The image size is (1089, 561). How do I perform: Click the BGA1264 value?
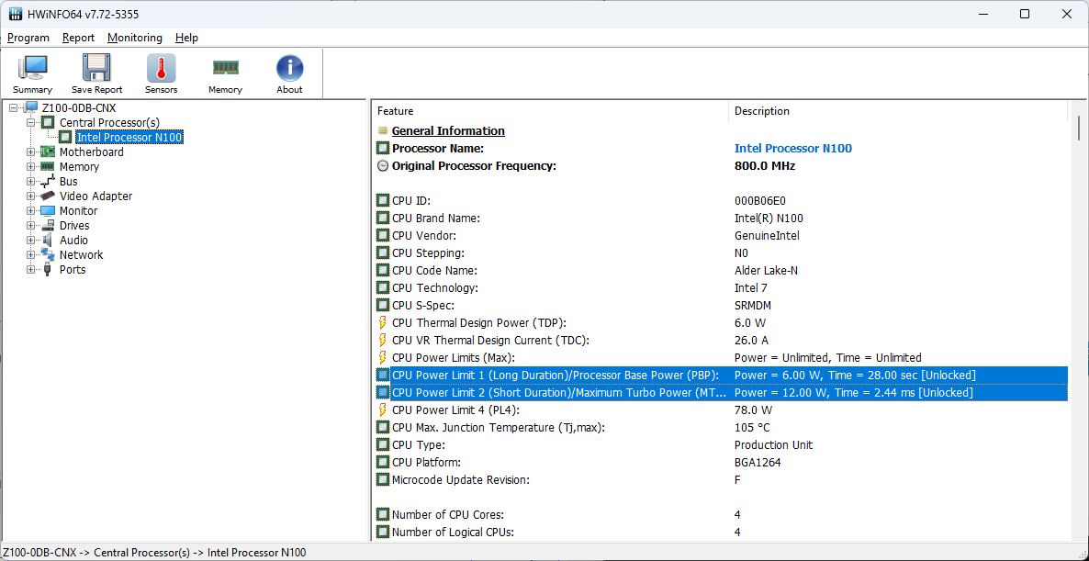pos(757,463)
